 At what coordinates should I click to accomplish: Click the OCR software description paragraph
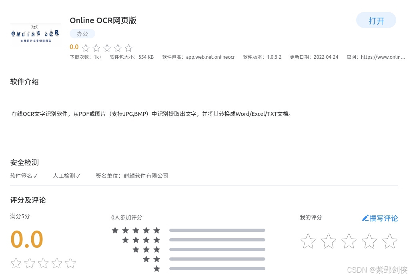click(x=151, y=114)
